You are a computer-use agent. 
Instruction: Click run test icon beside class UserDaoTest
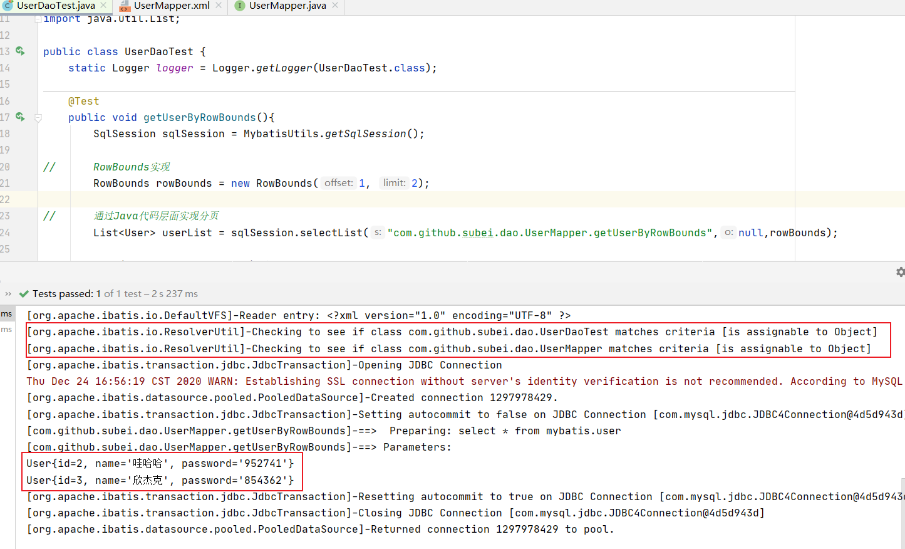(x=20, y=51)
